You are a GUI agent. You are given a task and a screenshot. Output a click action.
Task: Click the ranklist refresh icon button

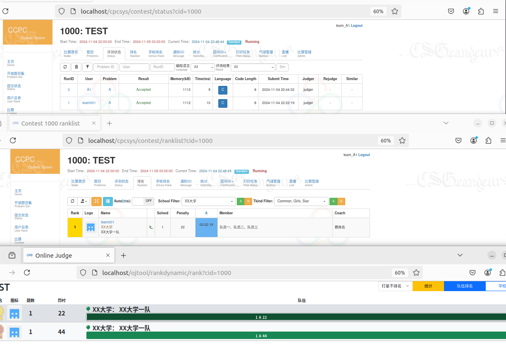click(72, 201)
